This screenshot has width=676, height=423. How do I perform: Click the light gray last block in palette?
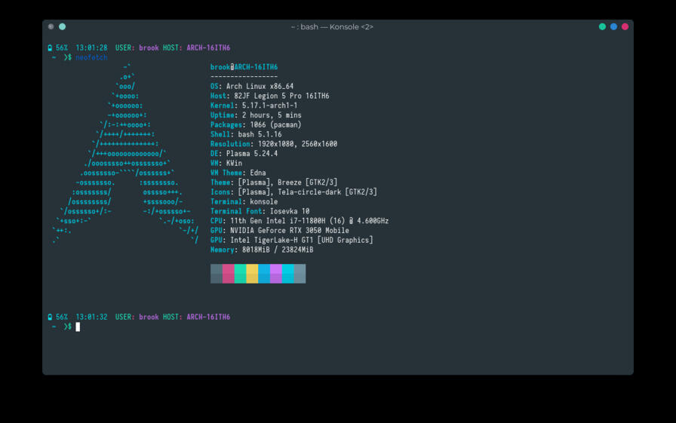click(x=300, y=274)
